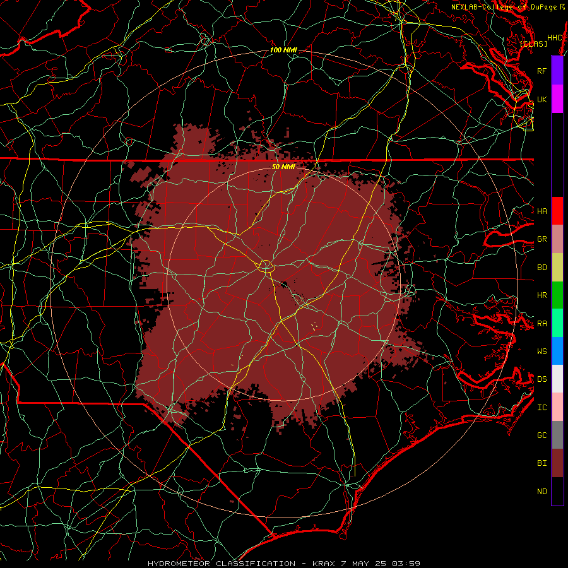Viewport: 568px width, 568px height.
Task: Click the RF legend label
Action: tap(542, 71)
